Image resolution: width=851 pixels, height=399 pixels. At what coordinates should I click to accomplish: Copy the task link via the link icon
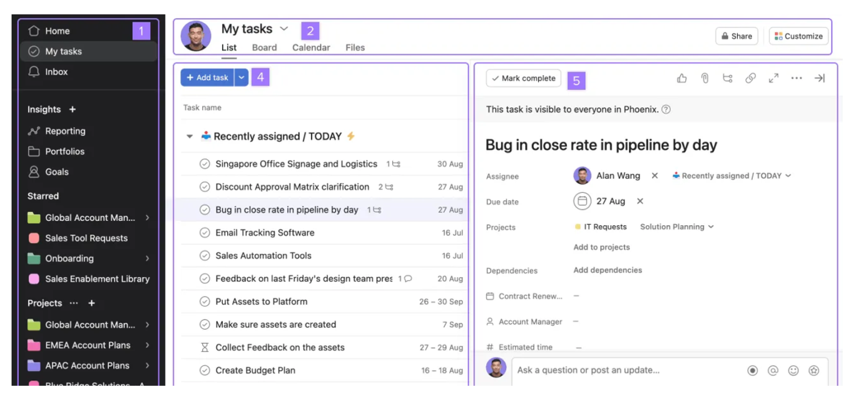[750, 78]
